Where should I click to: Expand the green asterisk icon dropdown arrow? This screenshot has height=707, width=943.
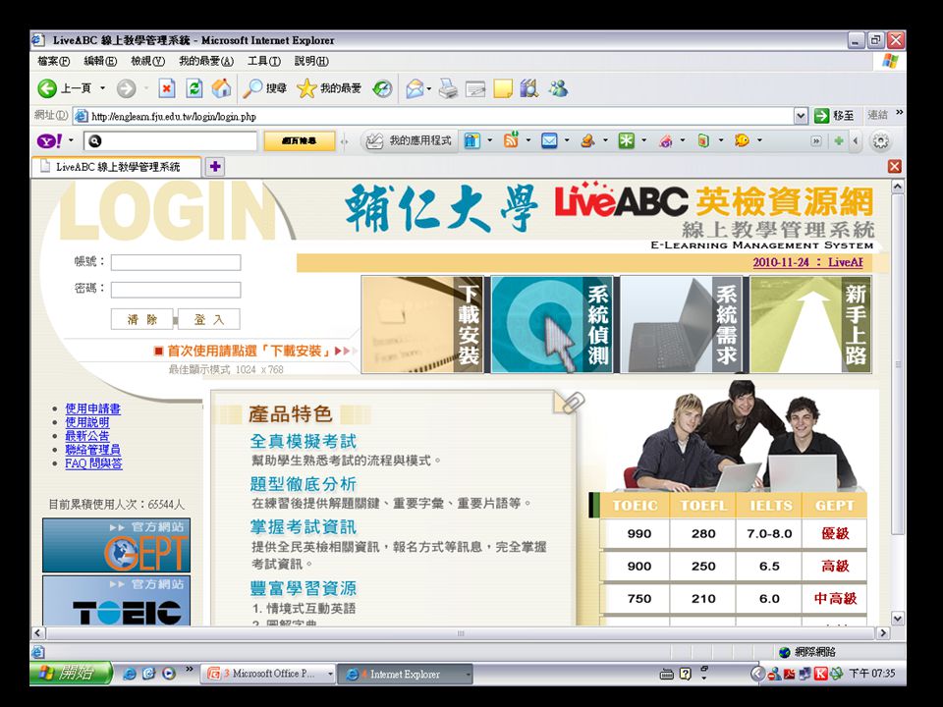[643, 140]
